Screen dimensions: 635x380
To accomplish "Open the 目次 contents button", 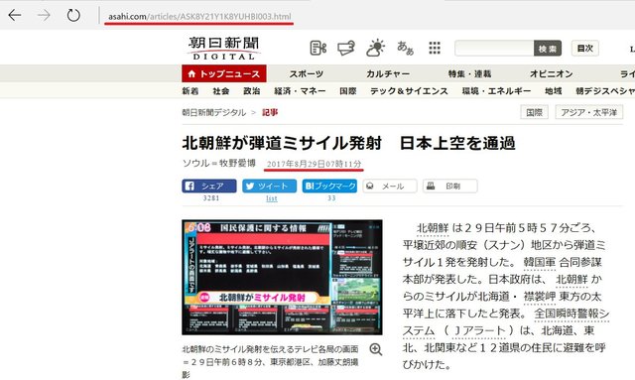I will (584, 49).
